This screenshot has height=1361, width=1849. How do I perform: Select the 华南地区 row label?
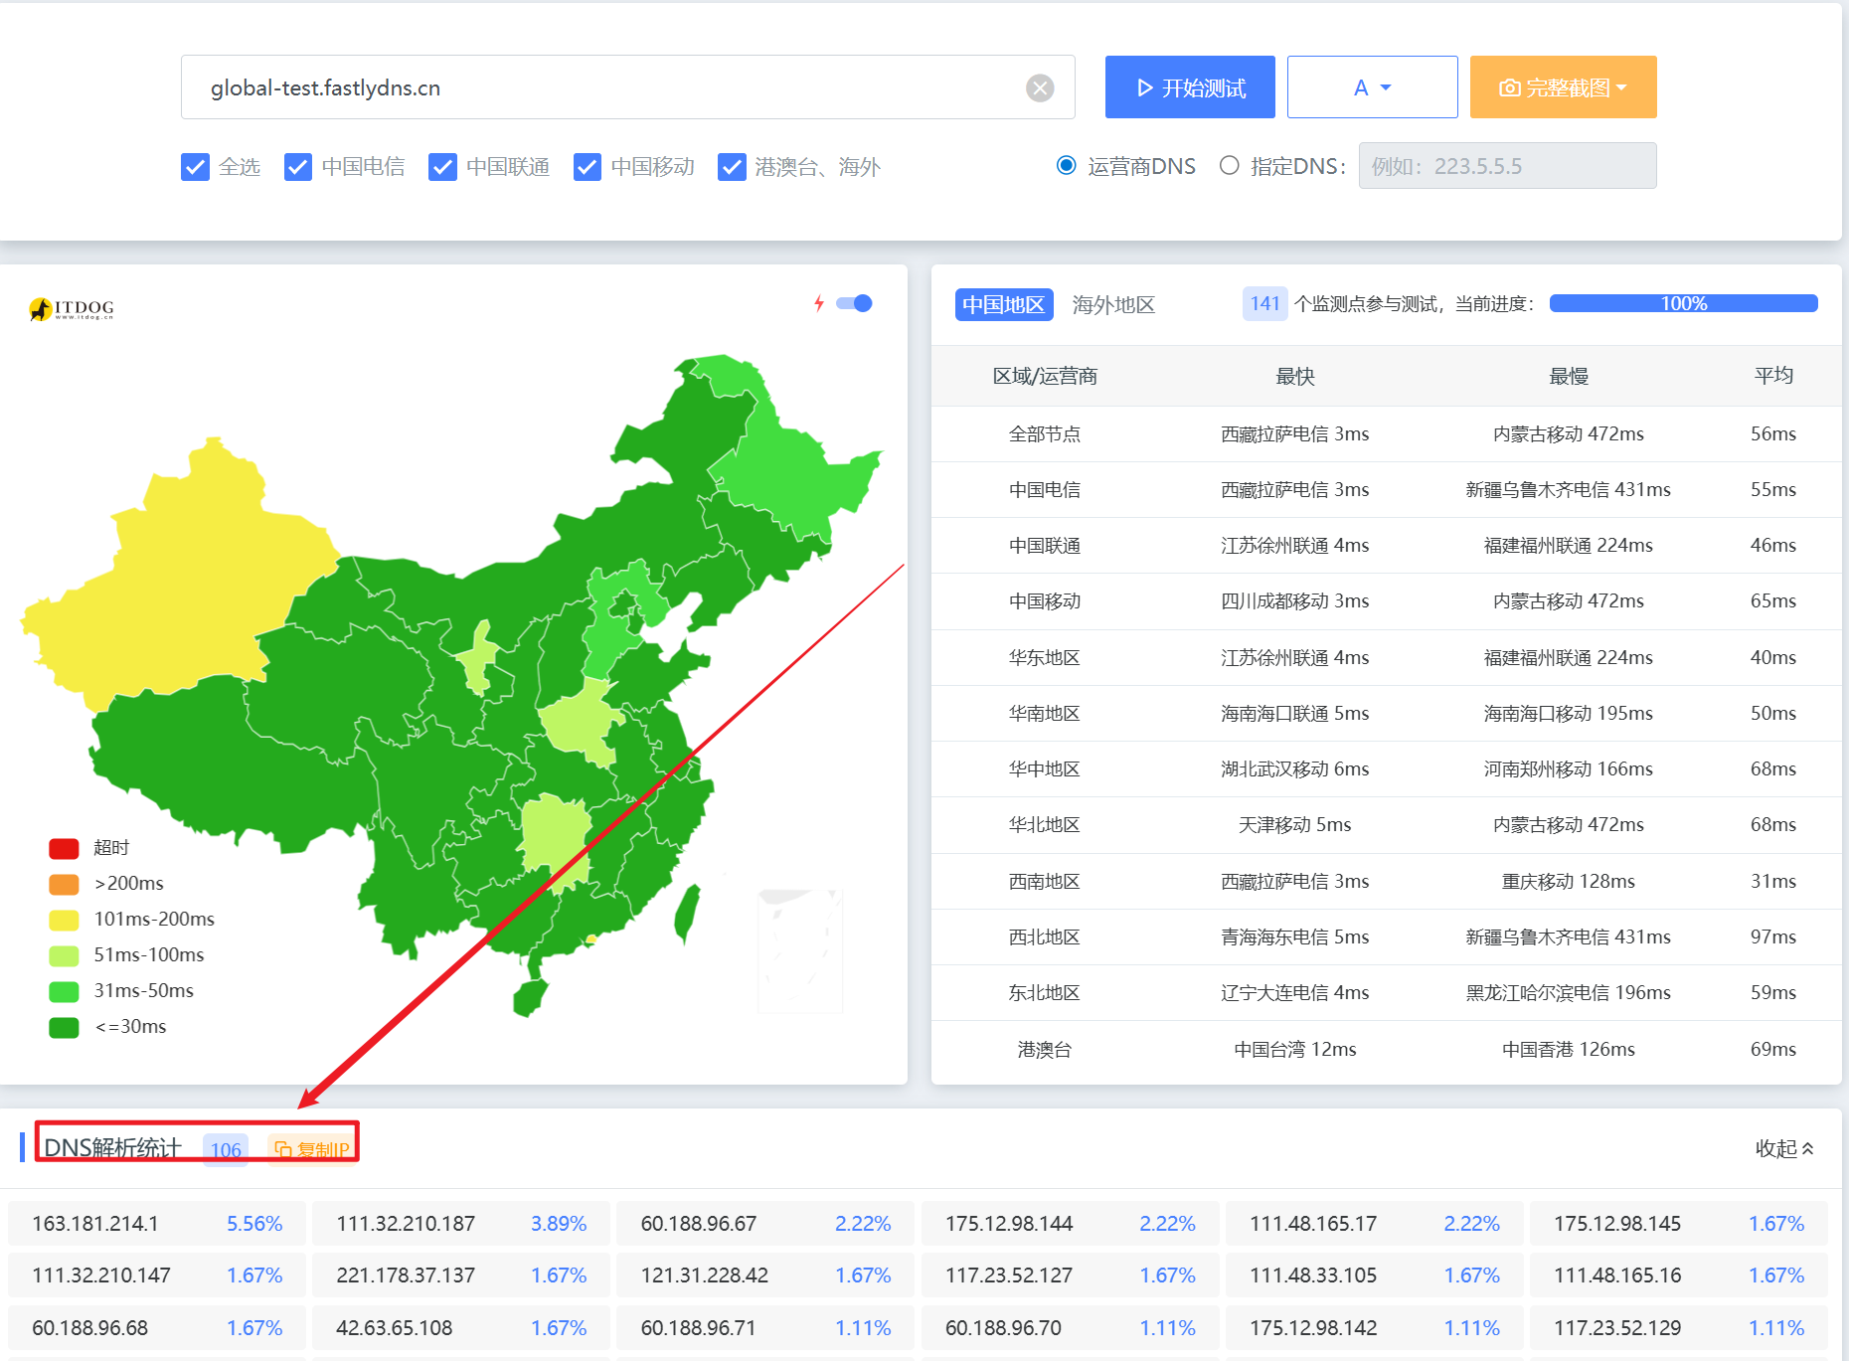[1045, 713]
